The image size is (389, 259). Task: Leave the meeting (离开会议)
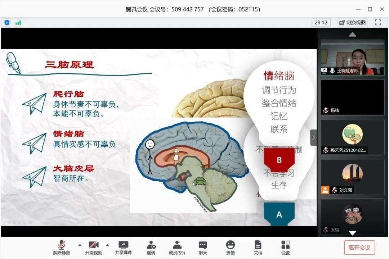point(359,247)
